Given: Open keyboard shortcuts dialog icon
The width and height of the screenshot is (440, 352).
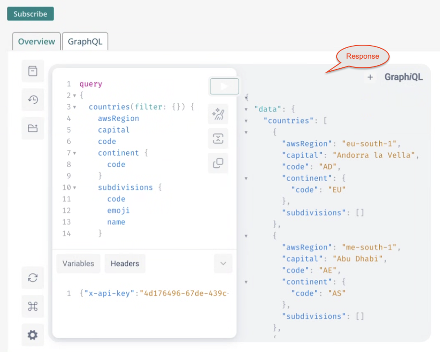Looking at the screenshot, I should [33, 306].
